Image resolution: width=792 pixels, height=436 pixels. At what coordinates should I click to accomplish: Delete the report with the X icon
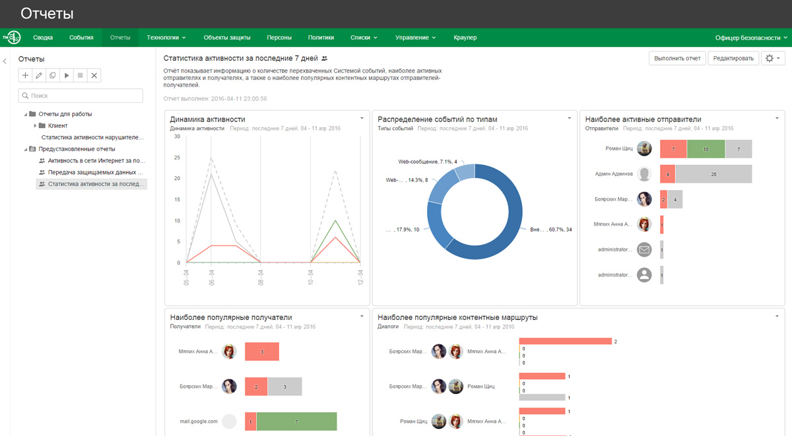pyautogui.click(x=94, y=76)
